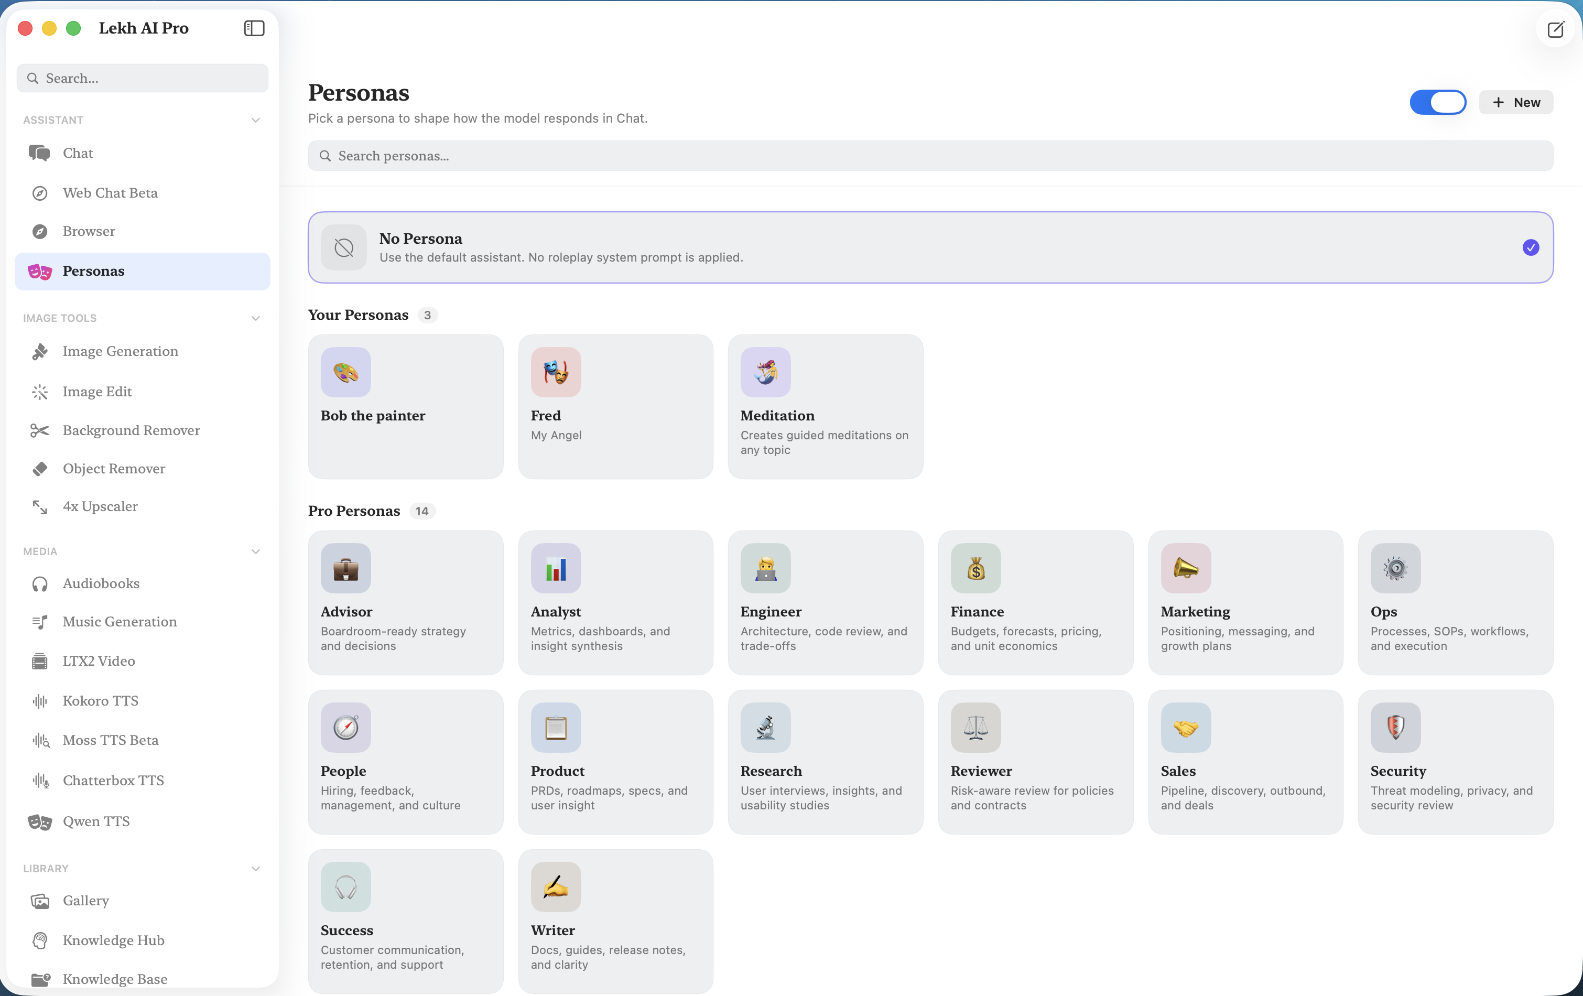Select the No Persona checkmark

[1531, 247]
